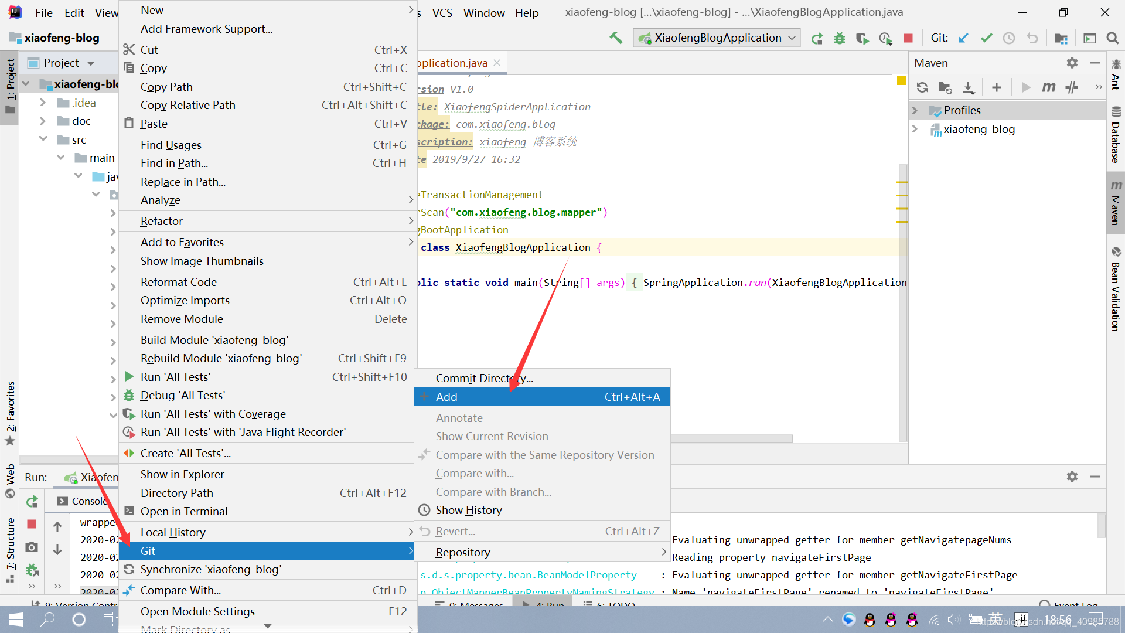Reimport all Maven projects with the refresh icon
The width and height of the screenshot is (1125, 633).
coord(922,87)
